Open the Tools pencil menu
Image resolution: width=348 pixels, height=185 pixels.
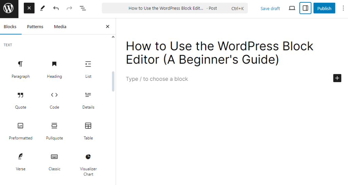point(42,8)
